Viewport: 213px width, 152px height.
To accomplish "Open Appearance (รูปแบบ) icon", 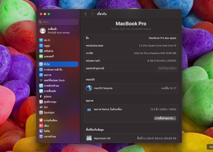I will (41, 96).
